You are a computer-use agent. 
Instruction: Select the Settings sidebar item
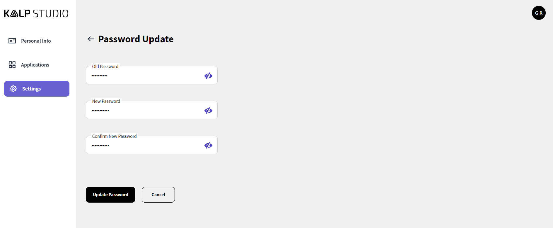37,89
